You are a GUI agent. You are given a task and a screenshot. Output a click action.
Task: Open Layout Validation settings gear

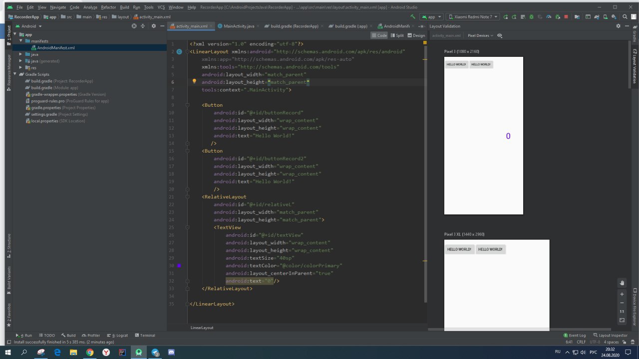[618, 26]
